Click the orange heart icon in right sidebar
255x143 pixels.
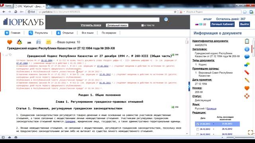[x=247, y=88]
